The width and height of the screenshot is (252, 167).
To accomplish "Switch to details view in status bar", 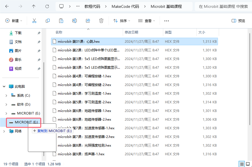I will click(242, 164).
